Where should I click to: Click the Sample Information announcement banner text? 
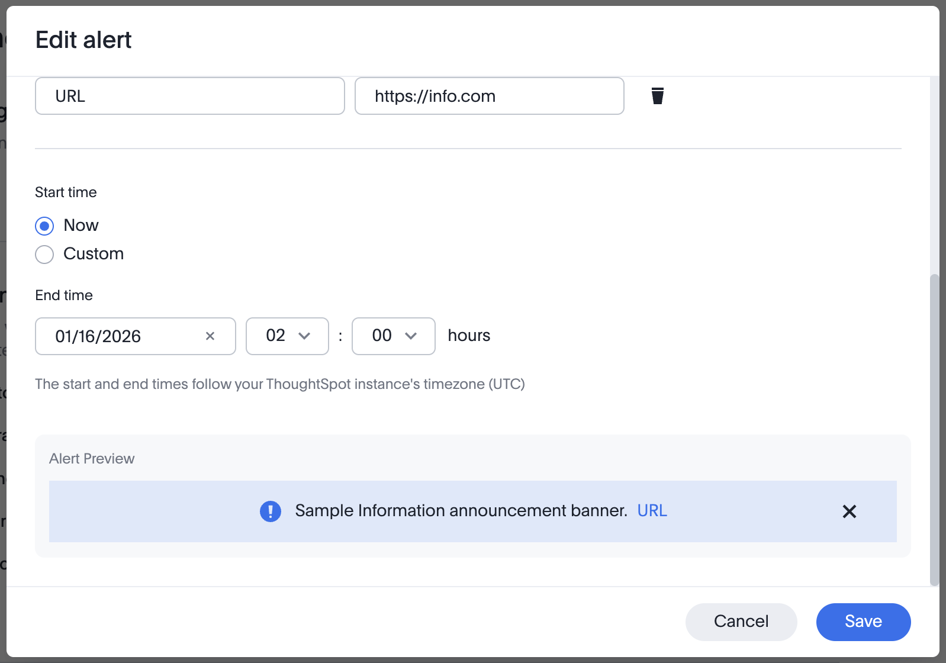point(461,511)
